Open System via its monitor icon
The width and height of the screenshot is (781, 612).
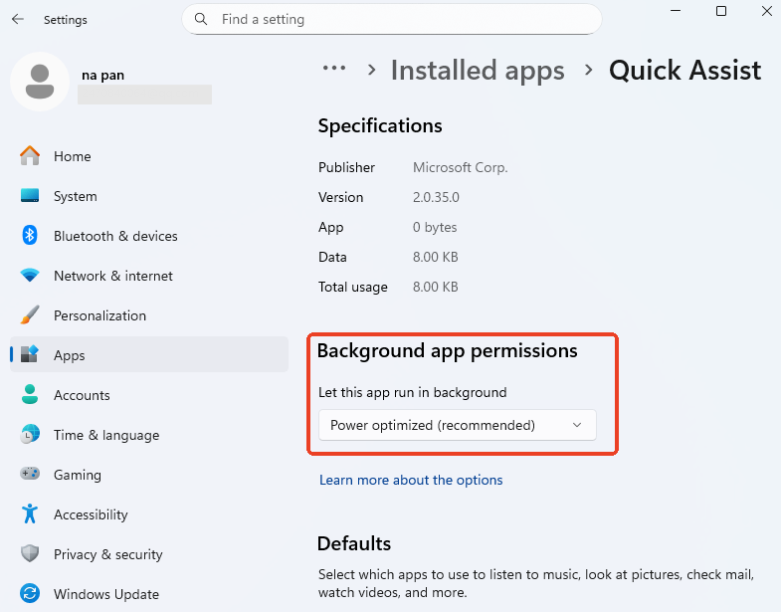point(30,196)
